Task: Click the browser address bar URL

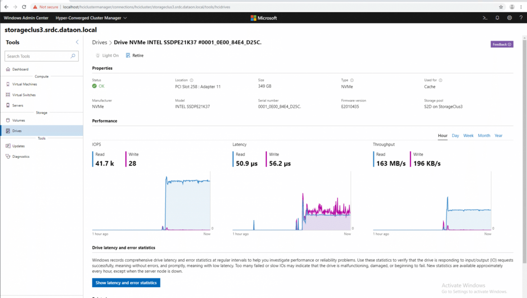Action: coord(146,7)
